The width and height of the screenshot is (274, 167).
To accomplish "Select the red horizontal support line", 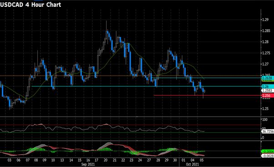I will coord(208,95).
